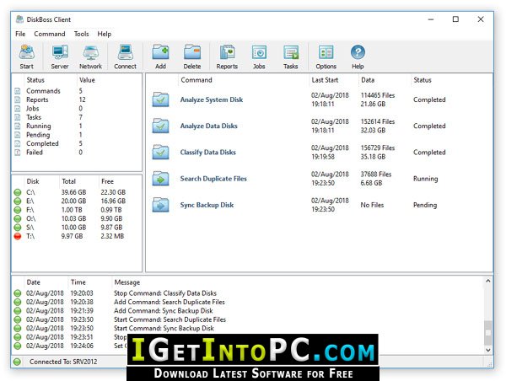Select the Pending status row
The height and width of the screenshot is (381, 506).
tap(77, 135)
